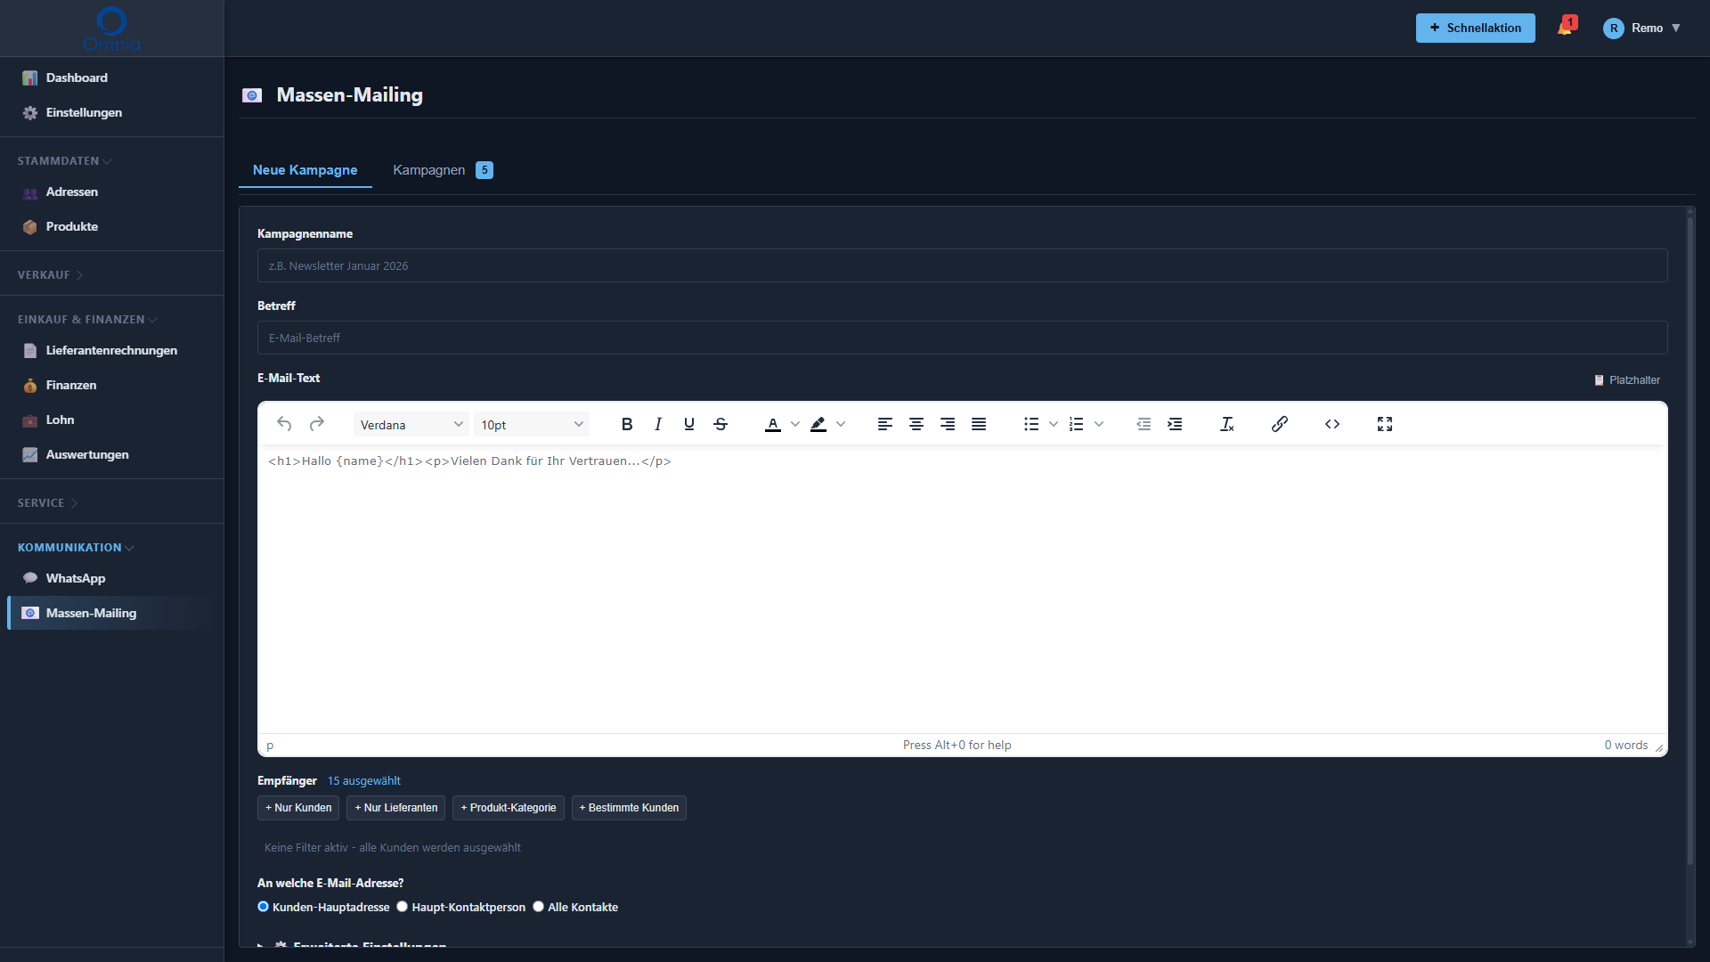Add the Nur Kunden filter
Image resolution: width=1710 pixels, height=962 pixels.
(298, 808)
